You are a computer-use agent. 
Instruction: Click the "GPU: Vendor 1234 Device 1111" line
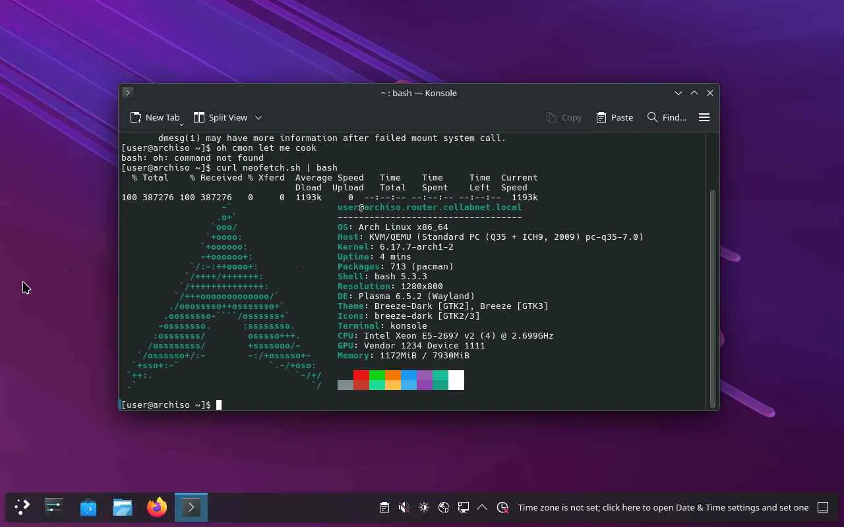[411, 346]
